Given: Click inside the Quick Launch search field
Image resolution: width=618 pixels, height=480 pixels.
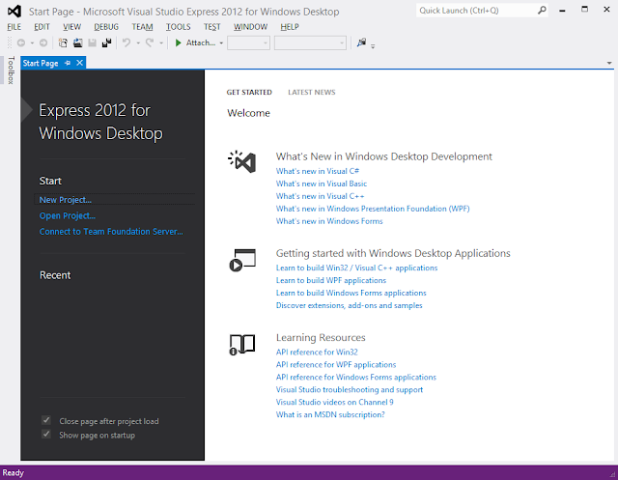Looking at the screenshot, I should 476,11.
